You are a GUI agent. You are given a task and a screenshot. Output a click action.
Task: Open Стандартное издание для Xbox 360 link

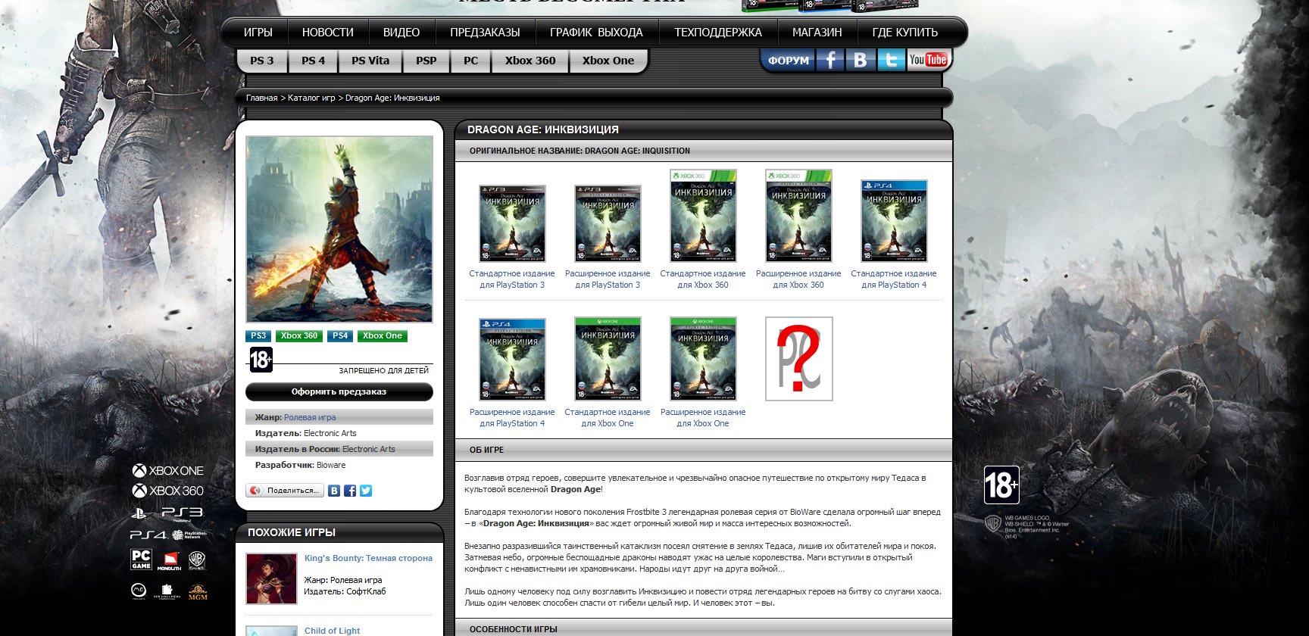pos(703,279)
